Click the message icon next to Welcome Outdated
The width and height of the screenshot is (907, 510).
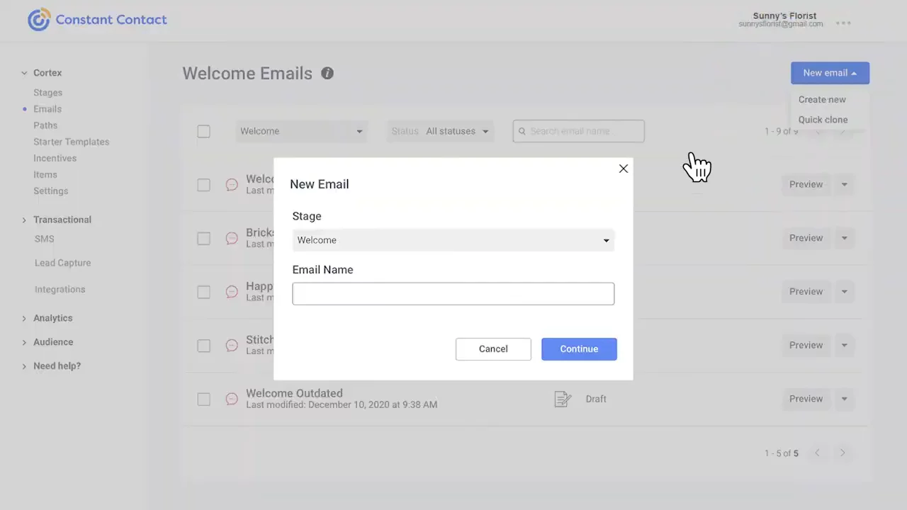[x=232, y=399]
